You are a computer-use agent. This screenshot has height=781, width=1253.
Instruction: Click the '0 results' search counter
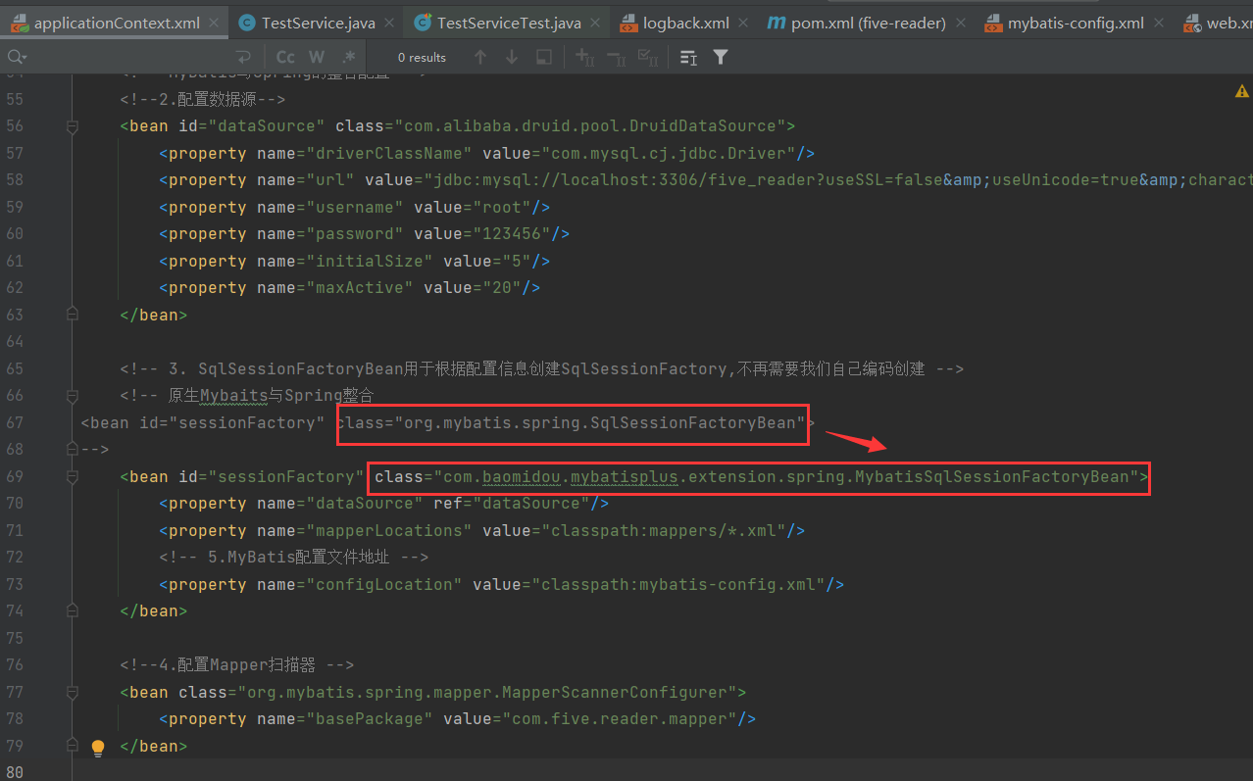point(422,57)
